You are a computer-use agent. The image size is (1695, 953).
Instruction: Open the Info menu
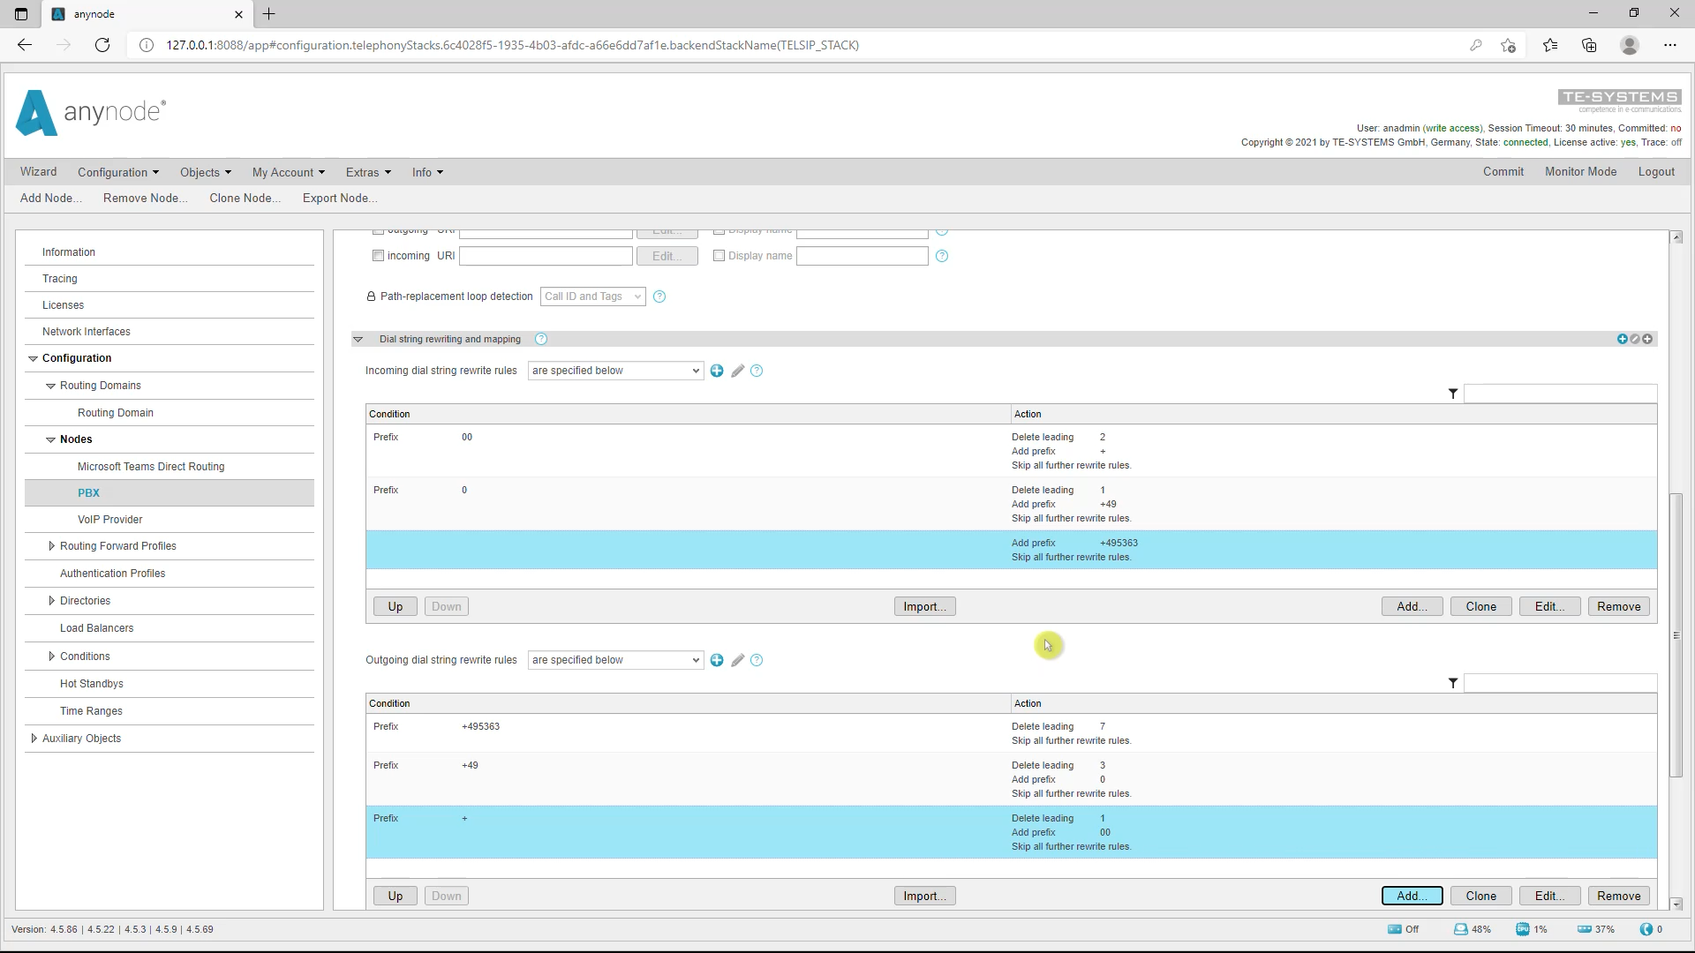pyautogui.click(x=427, y=172)
